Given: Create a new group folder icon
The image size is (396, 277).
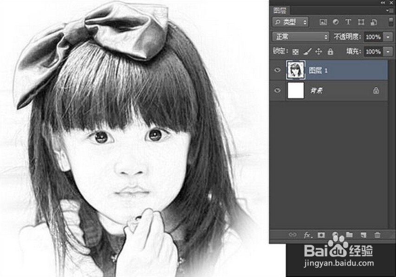Looking at the screenshot, I should (349, 235).
